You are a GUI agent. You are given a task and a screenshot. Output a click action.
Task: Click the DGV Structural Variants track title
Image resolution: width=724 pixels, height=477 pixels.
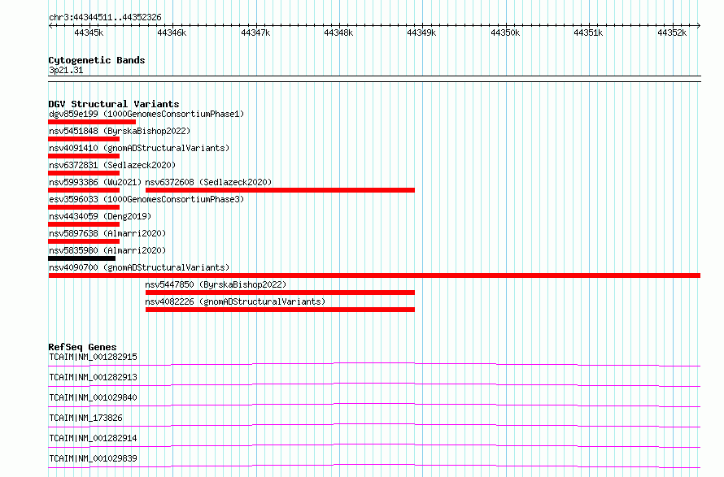coord(114,104)
